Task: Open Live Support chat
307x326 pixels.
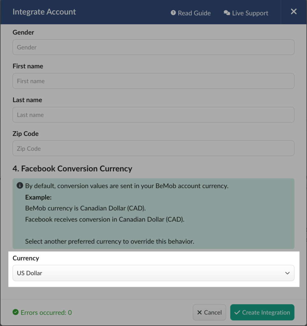Action: coord(246,13)
